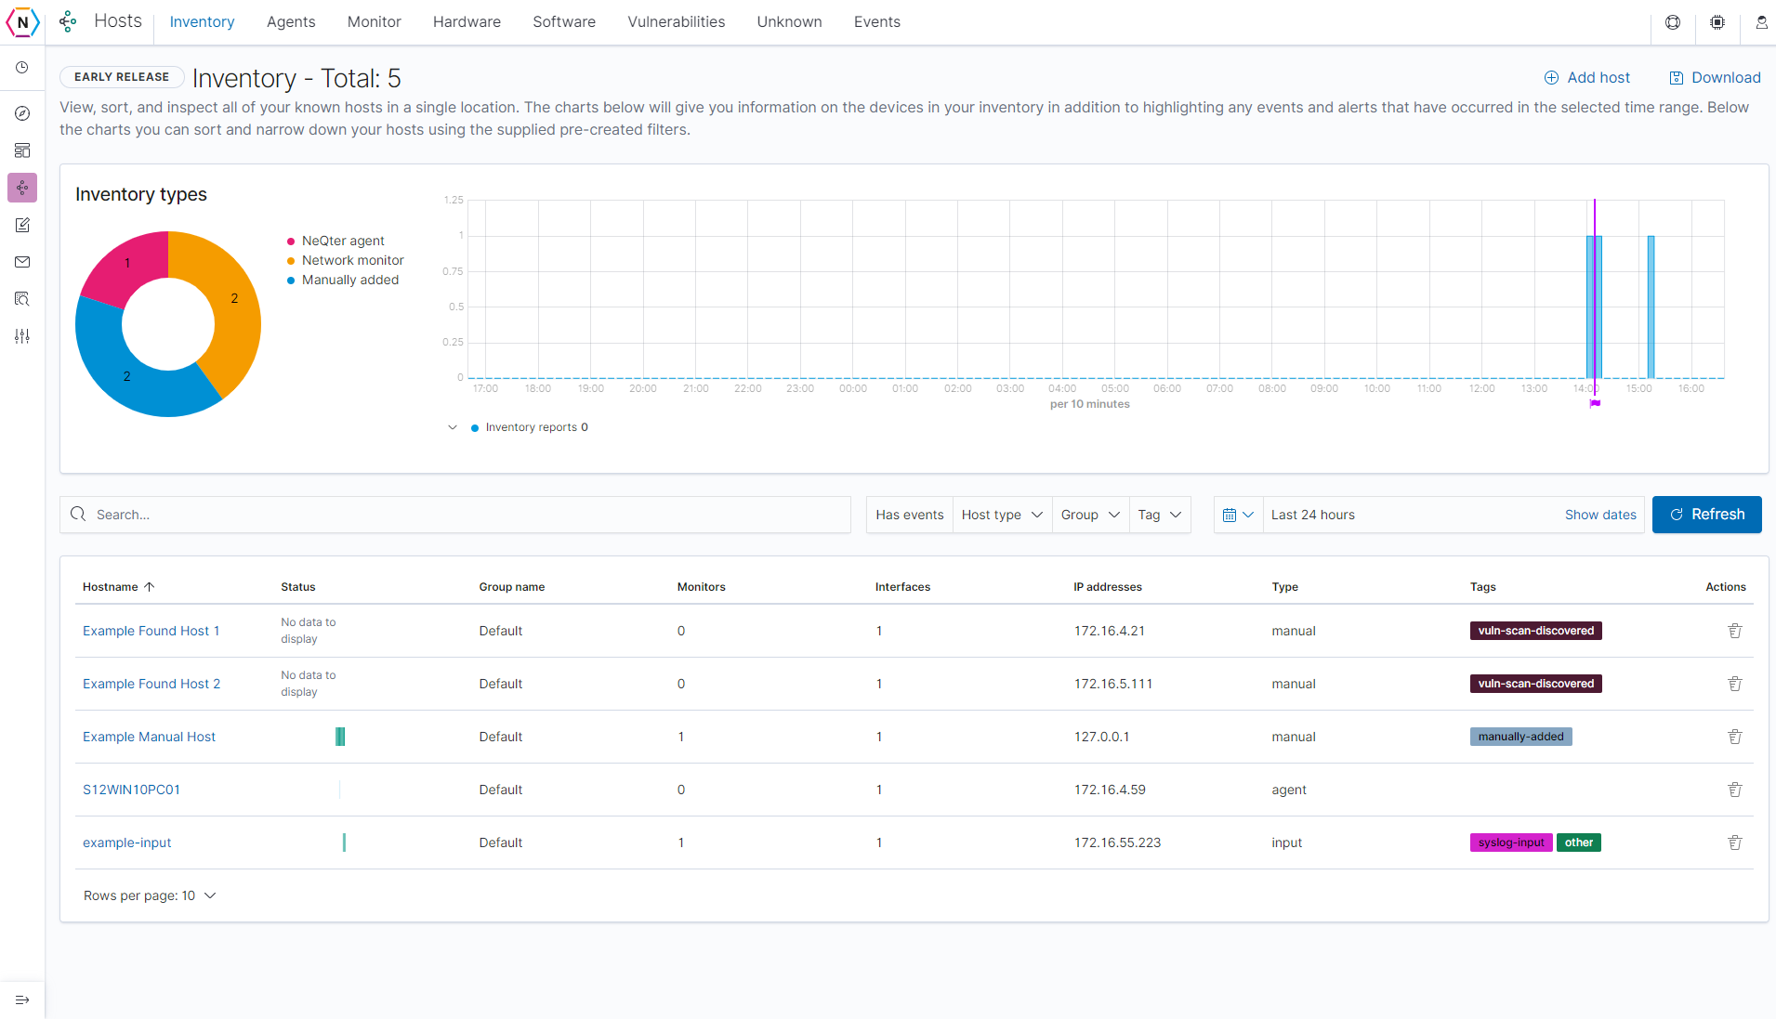Toggle the Inventory reports legend series
The width and height of the screenshot is (1776, 1019).
(530, 427)
